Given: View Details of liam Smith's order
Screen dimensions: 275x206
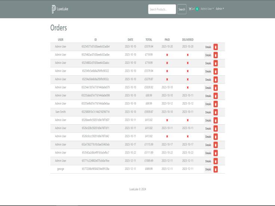Looking at the screenshot, I should [x=208, y=112].
